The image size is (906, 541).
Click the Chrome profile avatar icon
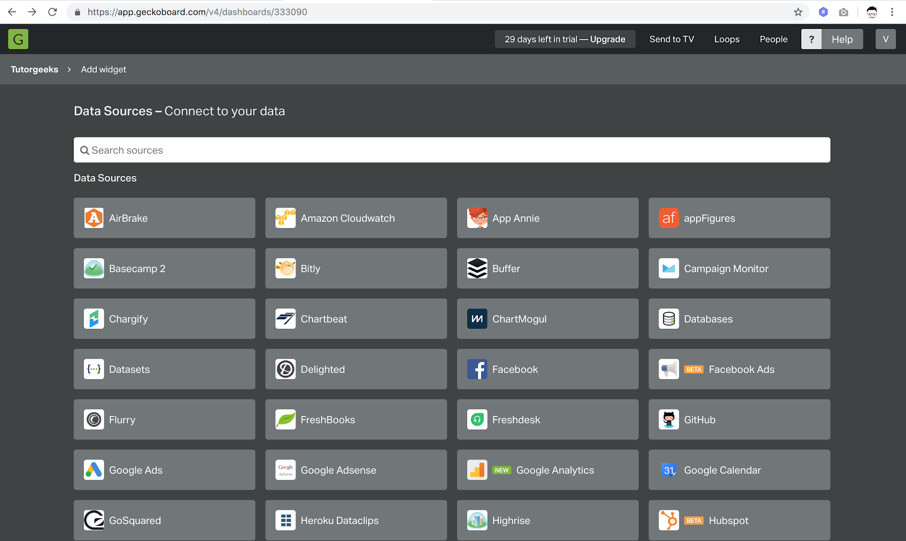point(872,12)
